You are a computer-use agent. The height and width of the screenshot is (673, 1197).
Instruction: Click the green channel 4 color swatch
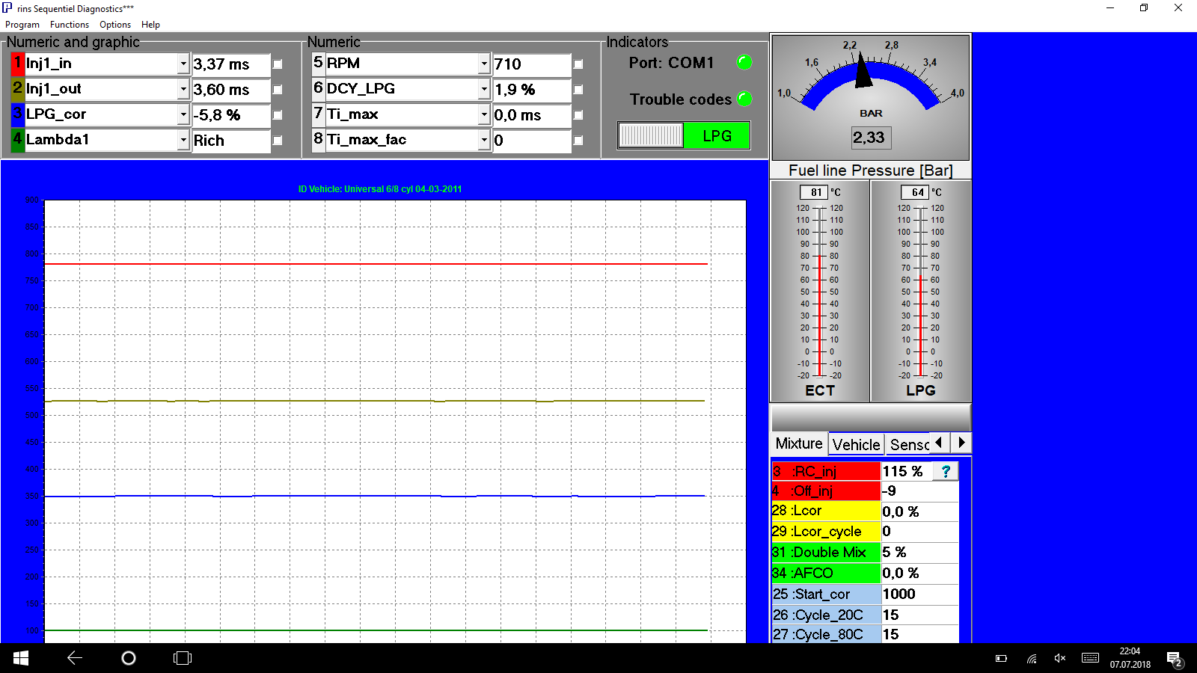coord(18,140)
